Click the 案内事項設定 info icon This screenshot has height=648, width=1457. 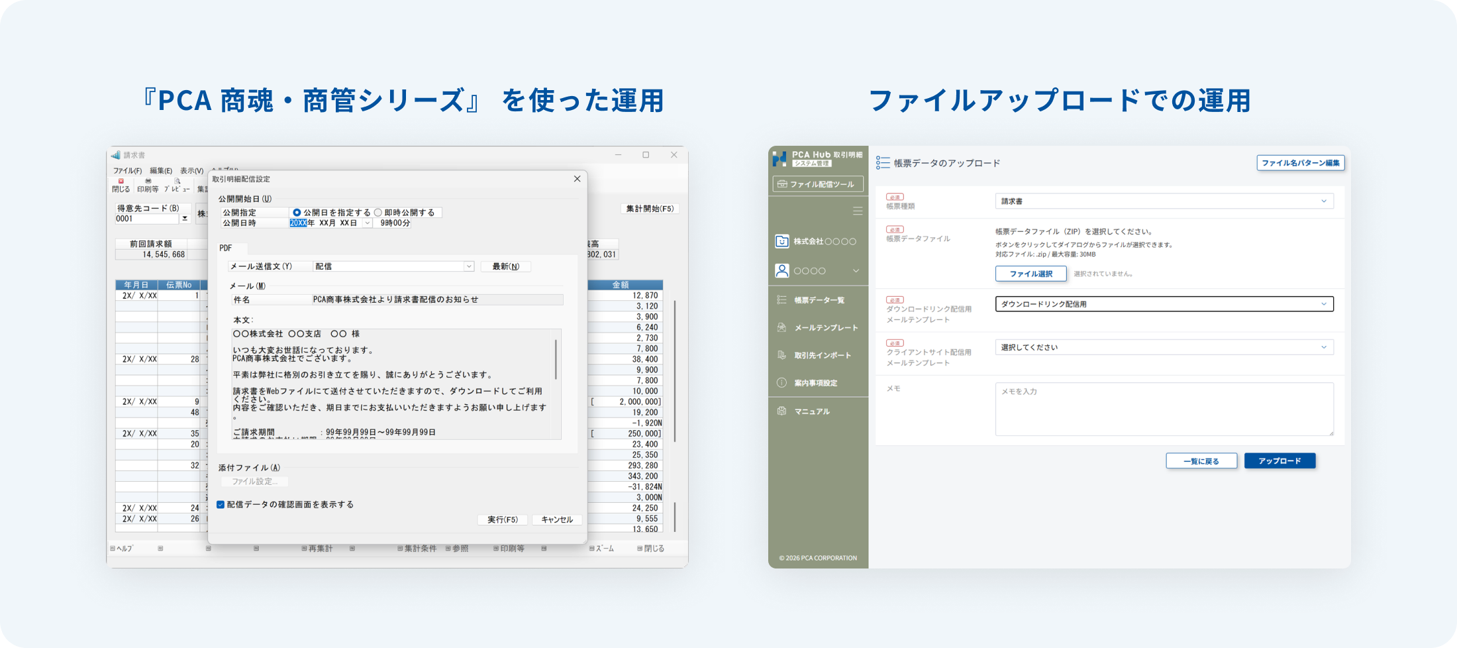point(781,383)
